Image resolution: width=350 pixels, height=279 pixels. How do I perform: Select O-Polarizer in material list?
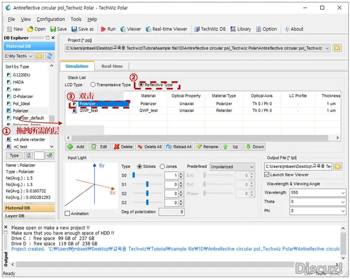23,96
